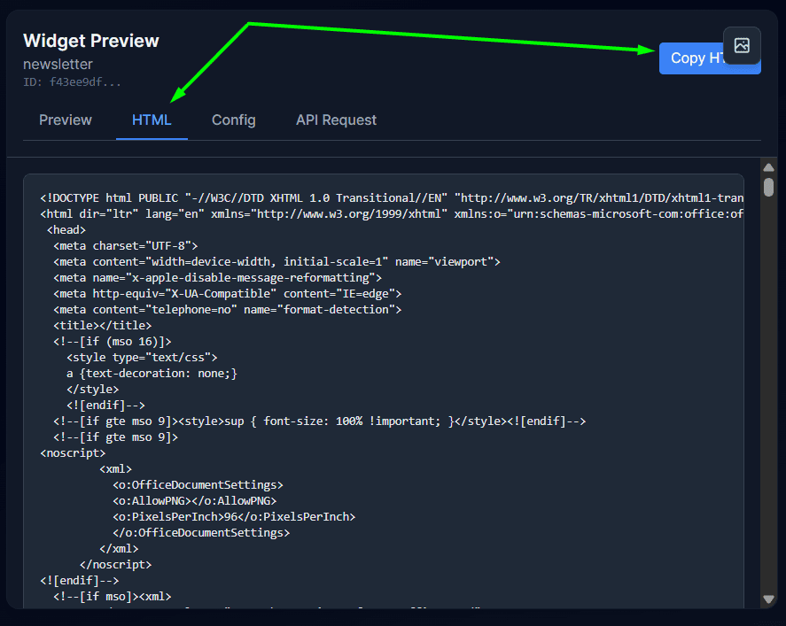Open the Config tab

(233, 120)
